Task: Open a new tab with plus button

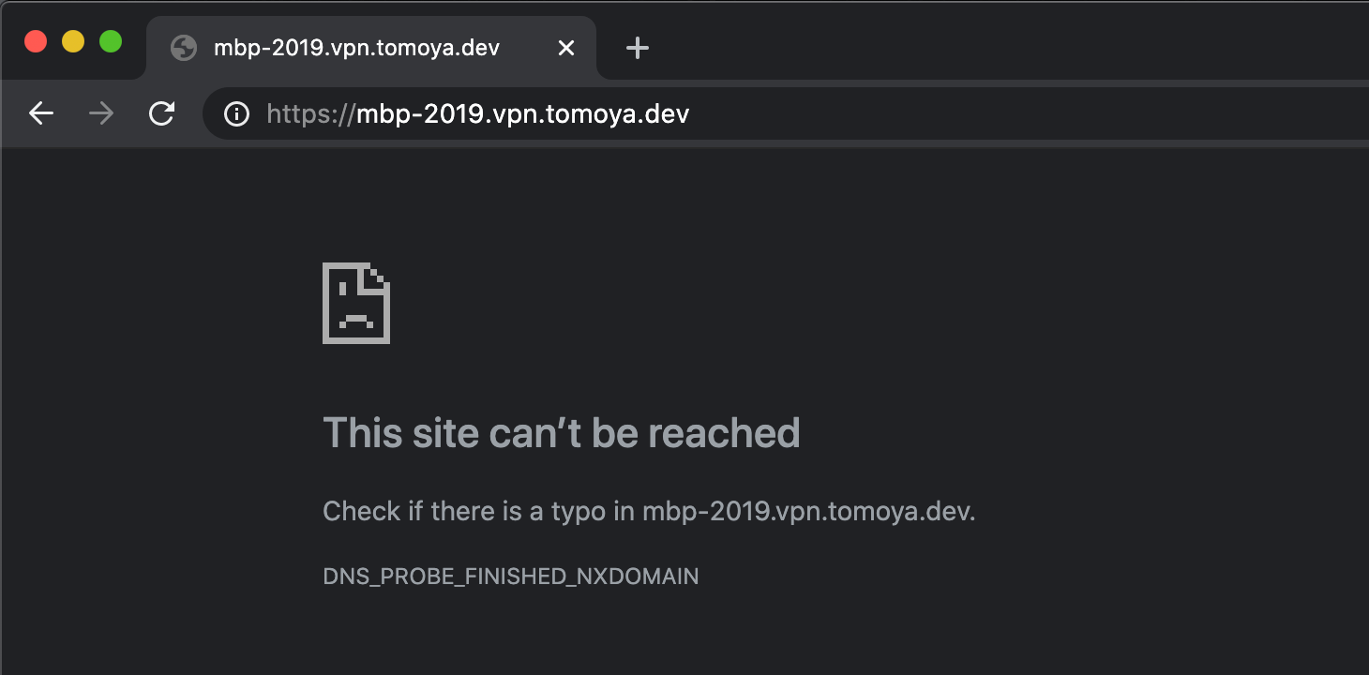Action: point(638,48)
